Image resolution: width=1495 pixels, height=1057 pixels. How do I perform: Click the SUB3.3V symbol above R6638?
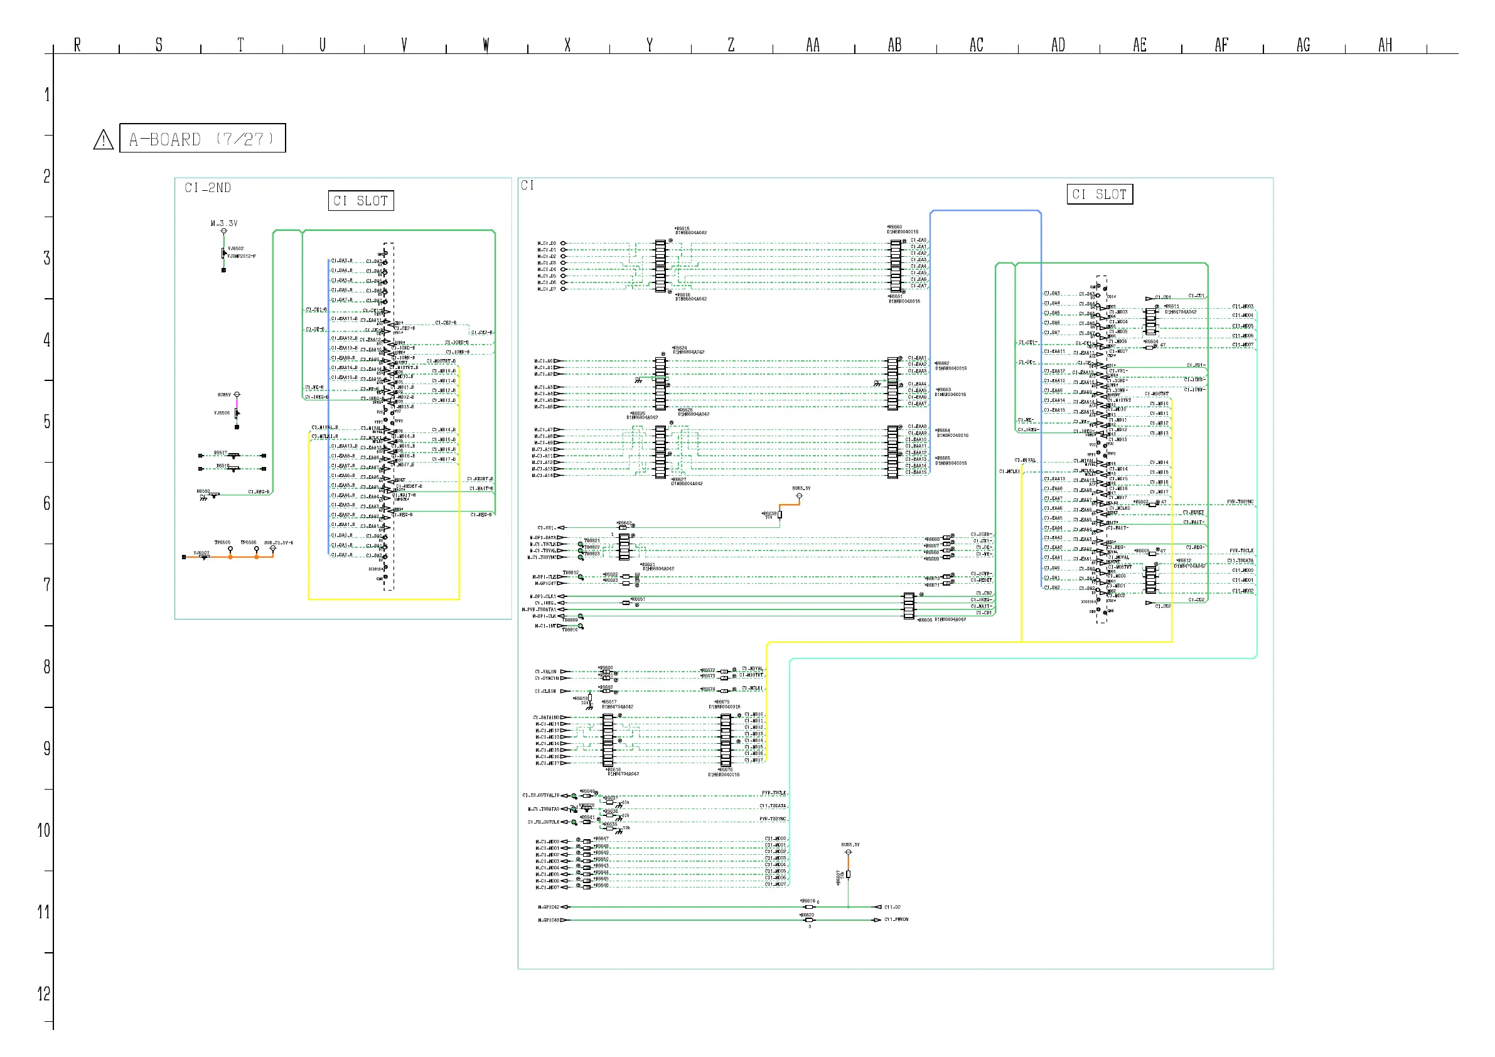point(800,496)
